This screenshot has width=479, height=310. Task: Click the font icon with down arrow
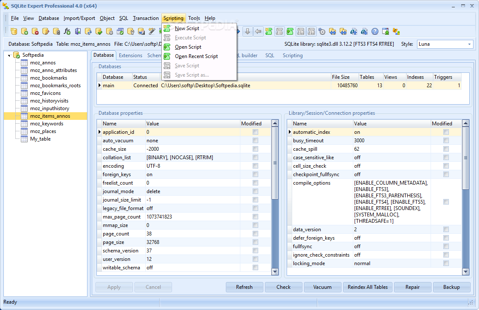point(364,31)
